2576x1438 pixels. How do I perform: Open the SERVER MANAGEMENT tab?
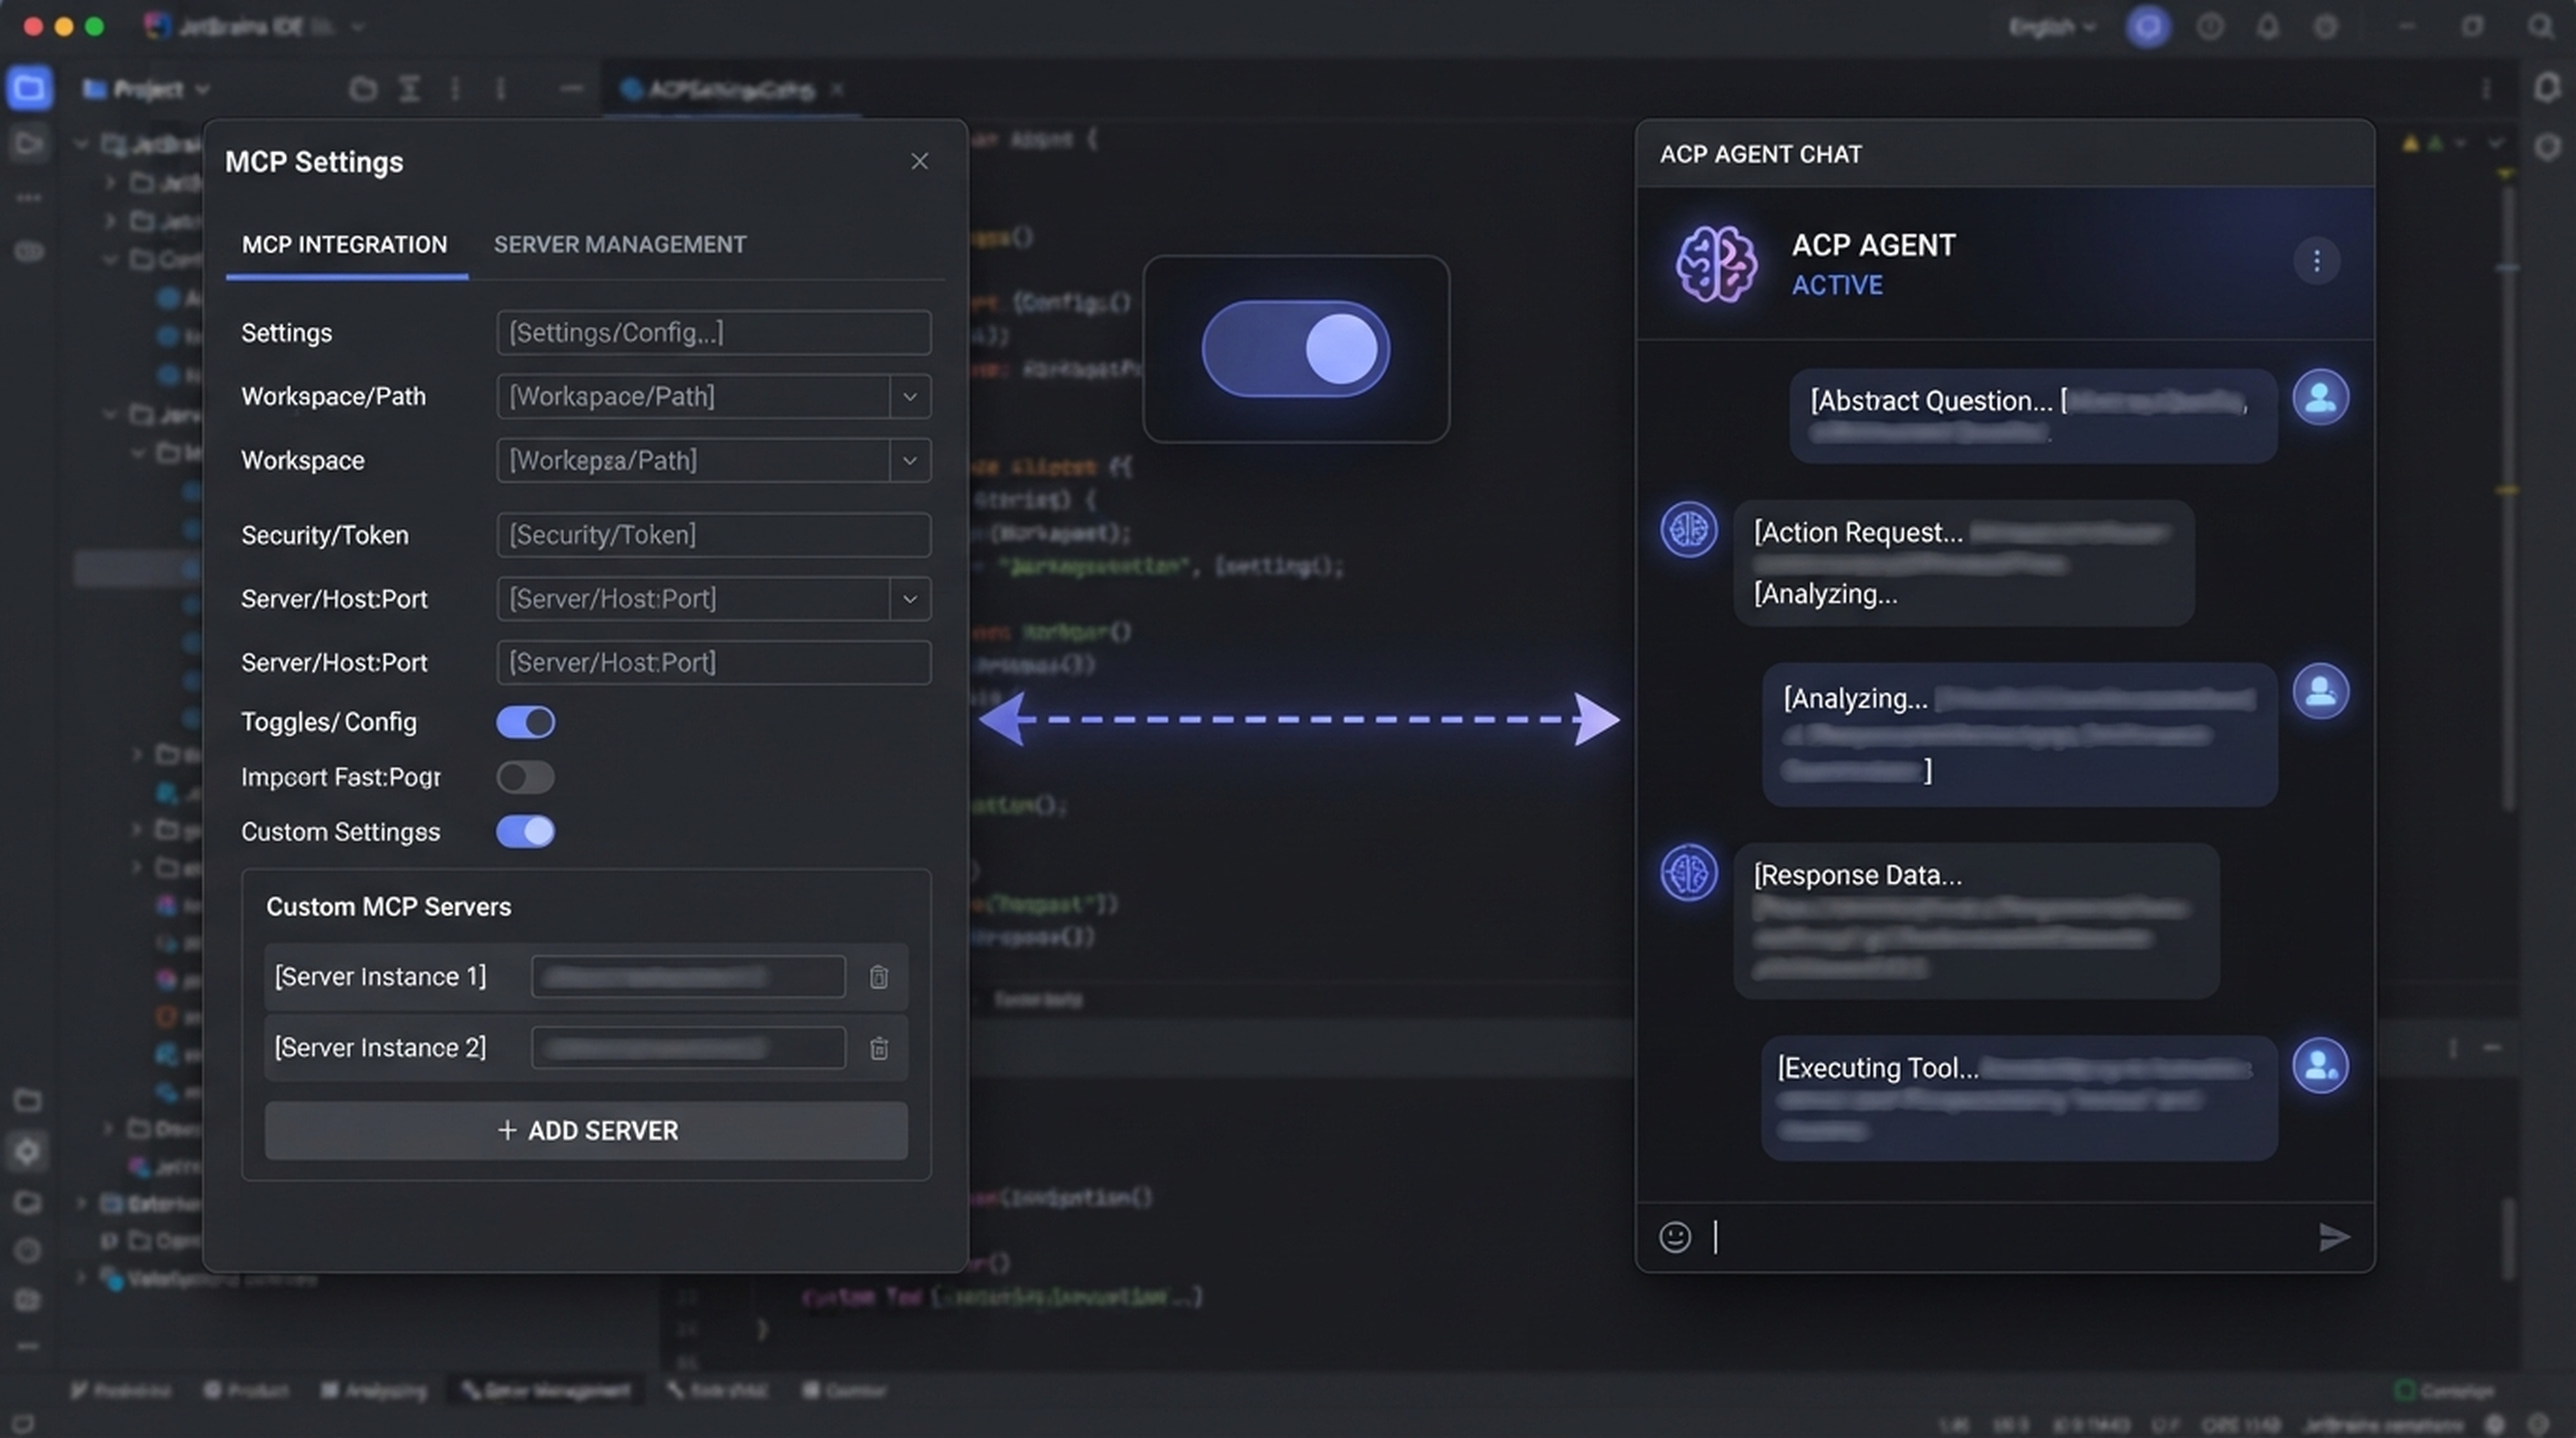(619, 244)
